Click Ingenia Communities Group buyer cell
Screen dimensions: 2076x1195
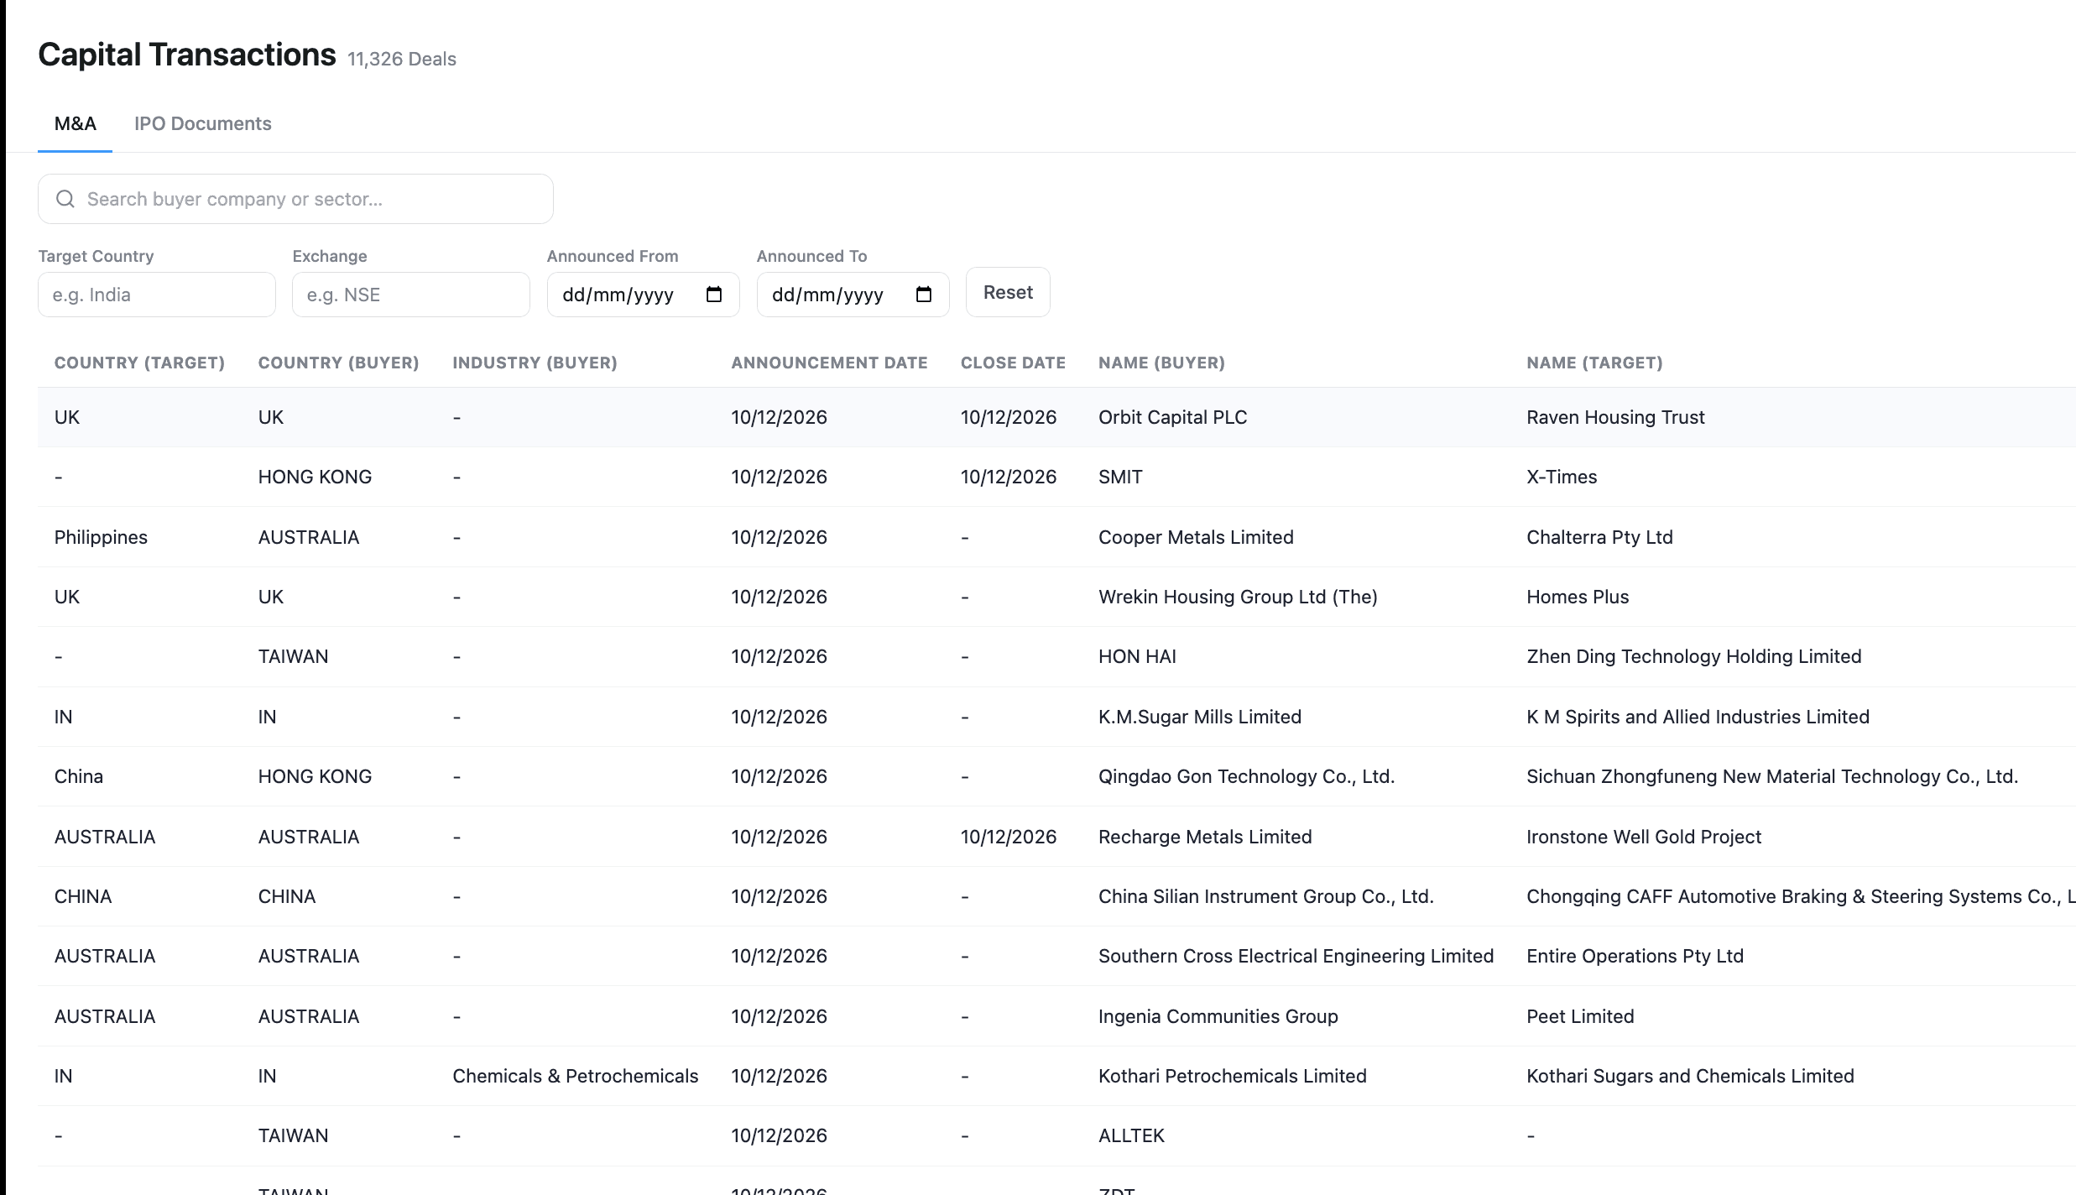pyautogui.click(x=1218, y=1016)
